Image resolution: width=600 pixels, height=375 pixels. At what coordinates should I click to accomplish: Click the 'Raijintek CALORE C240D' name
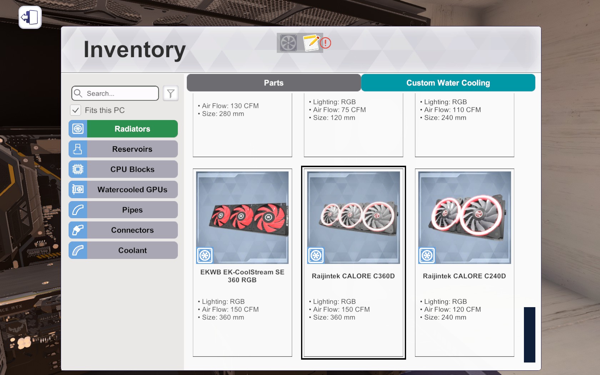coord(464,276)
